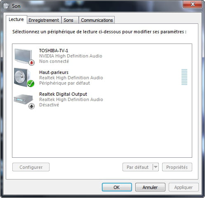The height and width of the screenshot is (198, 205).
Task: Expand the Par défaut dropdown arrow
Action: (x=156, y=167)
